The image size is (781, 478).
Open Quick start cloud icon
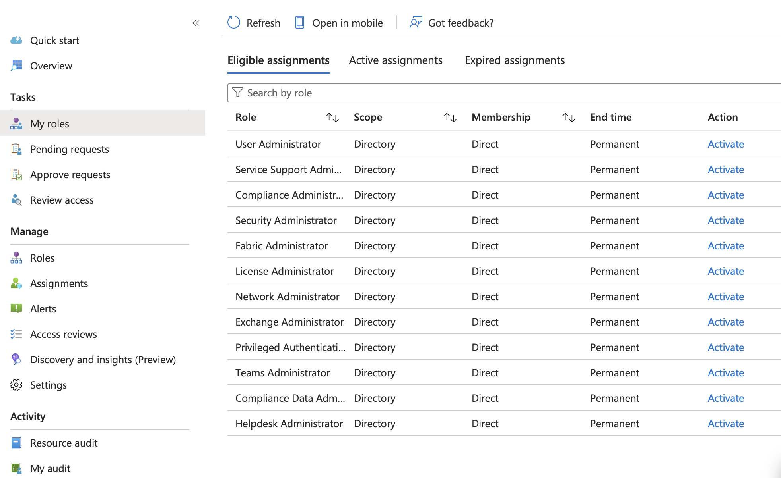16,40
